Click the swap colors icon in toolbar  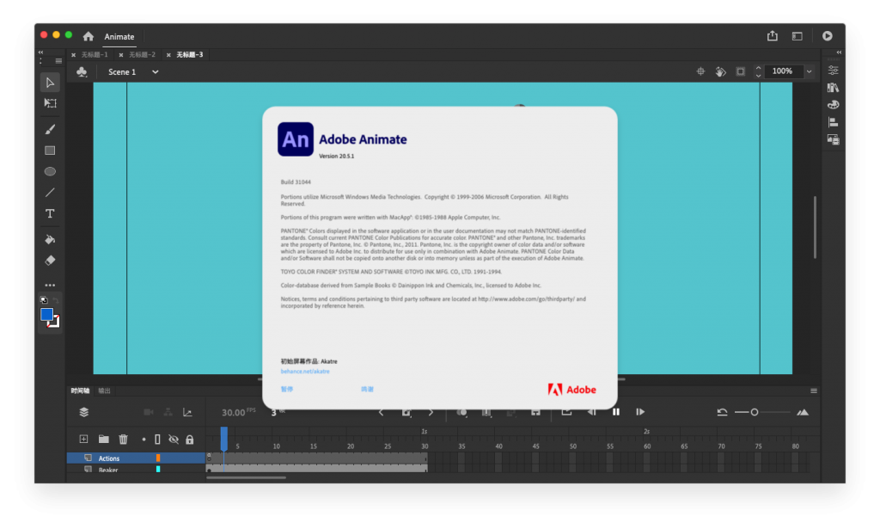56,300
